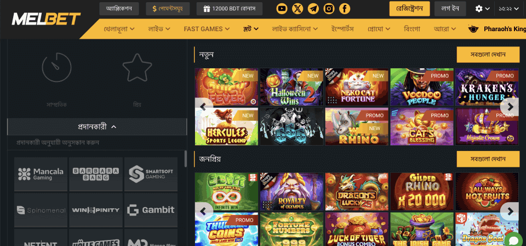Click the providers list scrollbar
The height and width of the screenshot is (246, 526).
coord(186,159)
